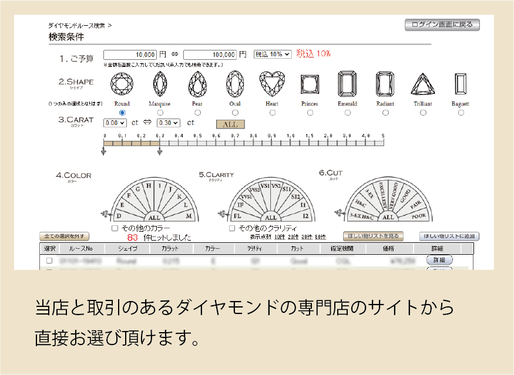
Task: Click the right carat slider handle
Action: [x=159, y=151]
